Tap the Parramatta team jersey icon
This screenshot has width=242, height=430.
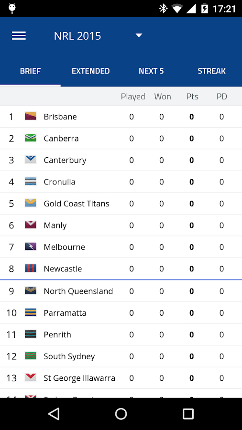(31, 312)
